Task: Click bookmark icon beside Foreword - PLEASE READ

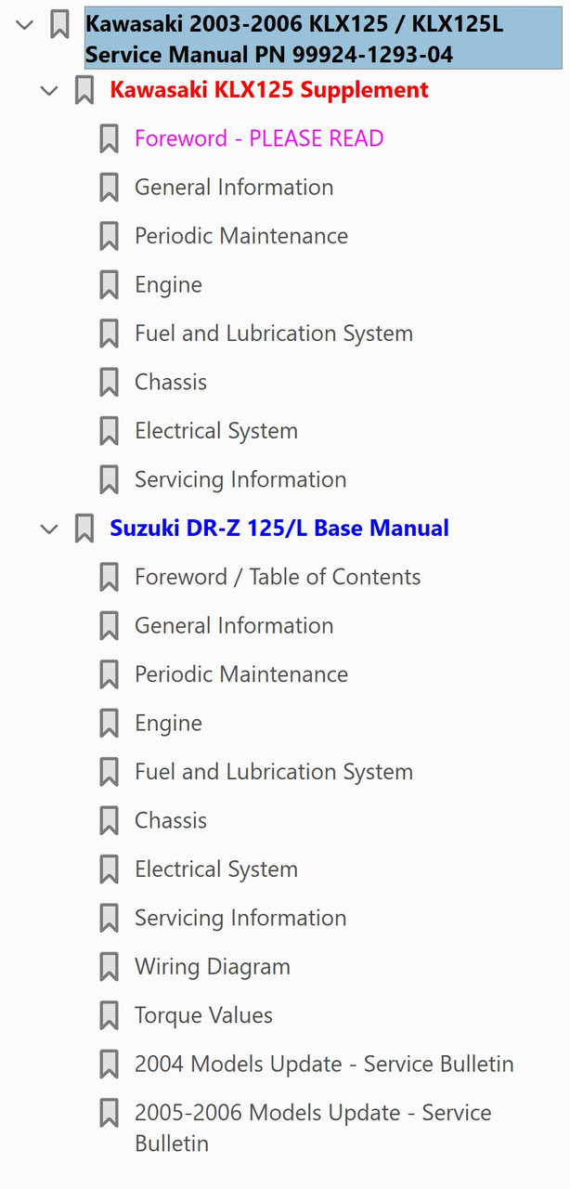Action: pyautogui.click(x=109, y=138)
